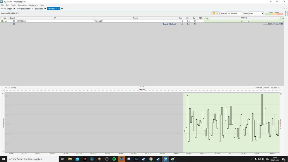Open the 10 minutes timeline range dropdown
This screenshot has height=162, width=288.
click(279, 88)
